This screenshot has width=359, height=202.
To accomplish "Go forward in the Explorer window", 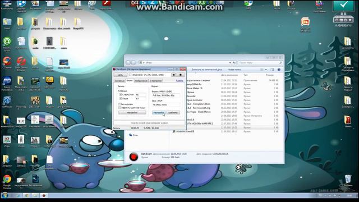I will pyautogui.click(x=133, y=62).
